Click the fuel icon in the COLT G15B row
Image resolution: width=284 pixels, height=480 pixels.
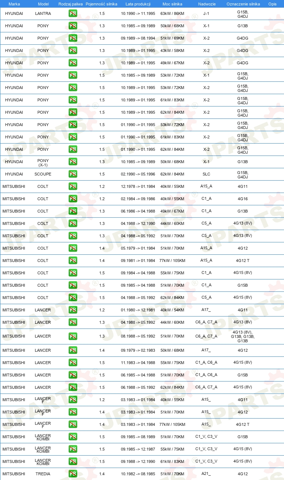click(x=73, y=285)
